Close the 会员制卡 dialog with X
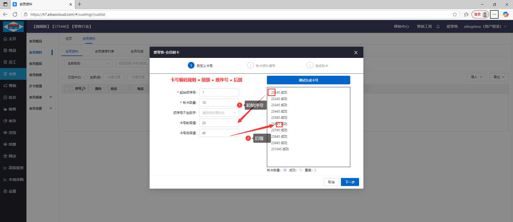Image resolution: width=513 pixels, height=222 pixels. point(356,53)
